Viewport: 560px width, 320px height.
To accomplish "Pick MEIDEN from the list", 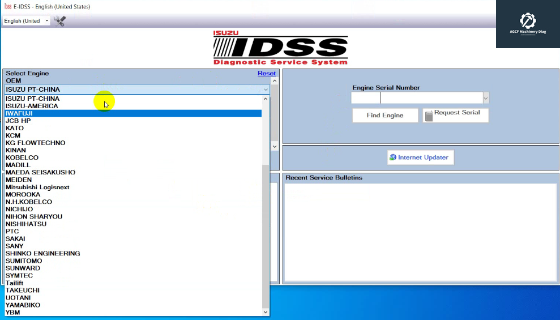I will click(x=133, y=180).
